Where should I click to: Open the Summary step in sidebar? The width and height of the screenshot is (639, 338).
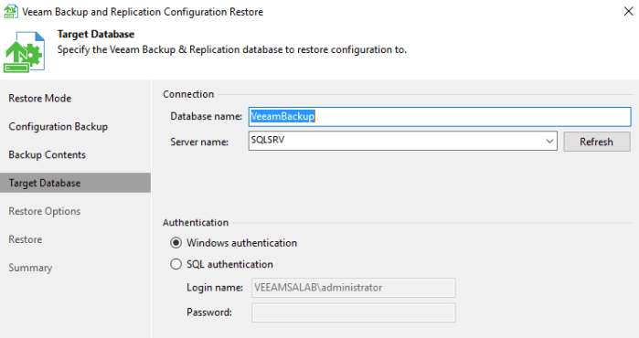(x=30, y=268)
